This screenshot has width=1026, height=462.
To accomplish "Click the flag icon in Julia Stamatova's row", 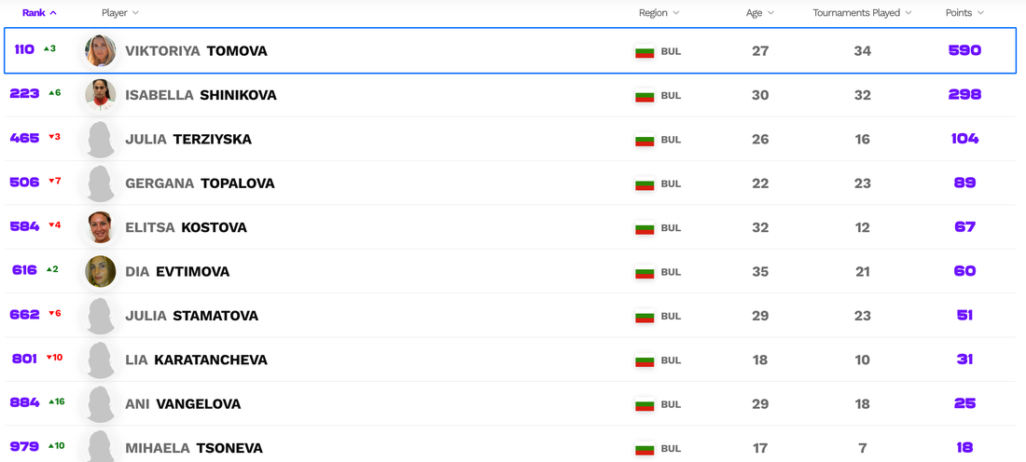I will pos(645,316).
